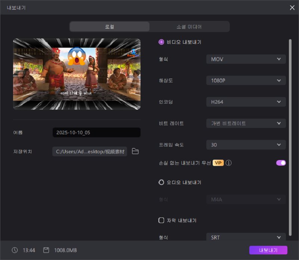Open the folder browse icon for save location
Image resolution: width=299 pixels, height=260 pixels.
coord(135,151)
